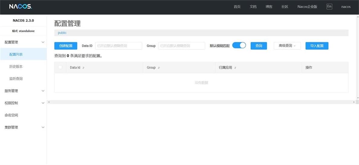The width and height of the screenshot is (359, 165).
Task: Click left arrow of horizontal scrollbar
Action: coord(49,102)
